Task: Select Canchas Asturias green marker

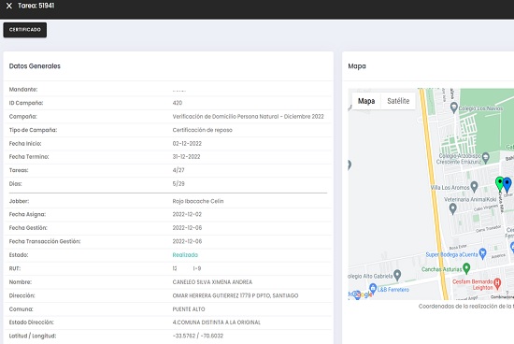Action: 466,268
